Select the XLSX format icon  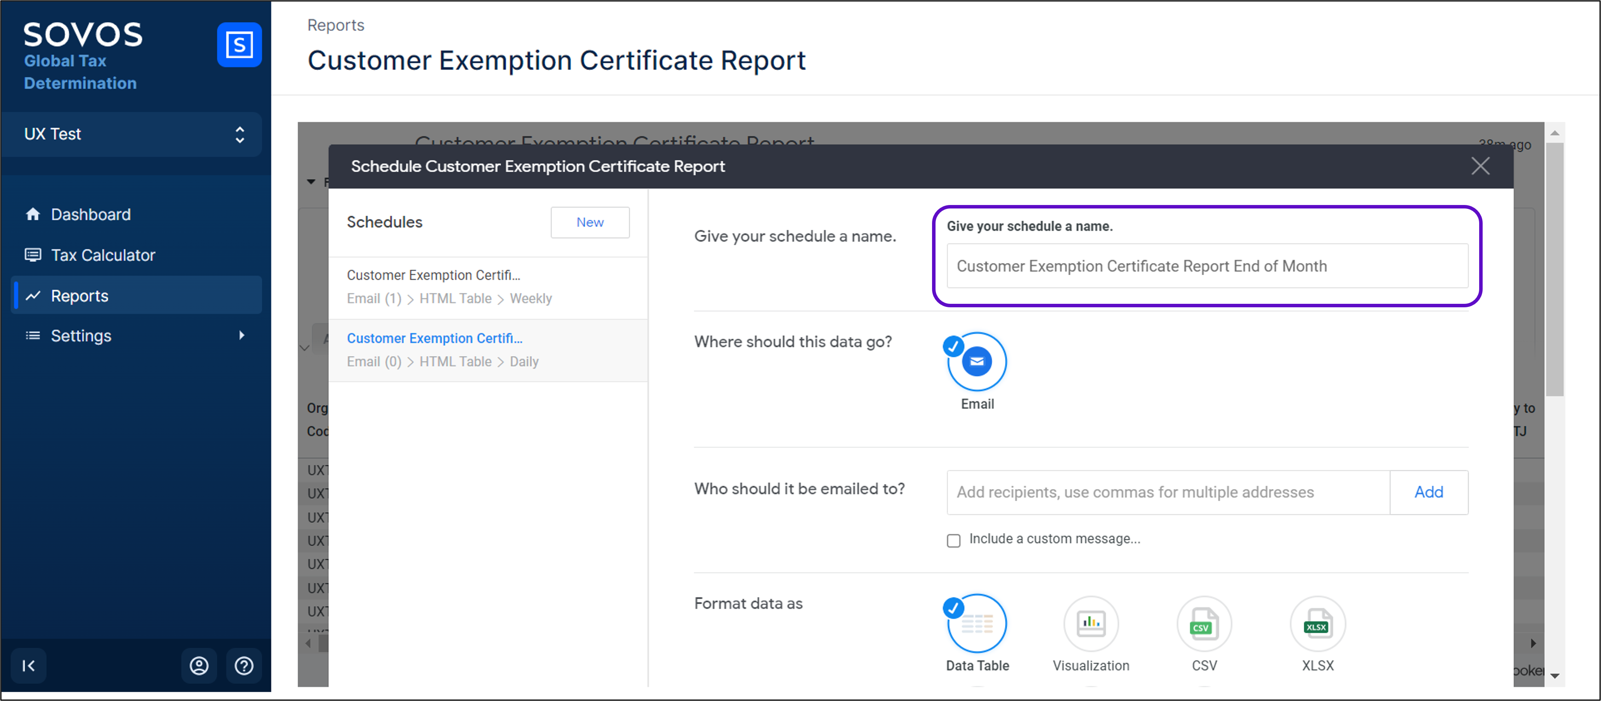tap(1318, 624)
